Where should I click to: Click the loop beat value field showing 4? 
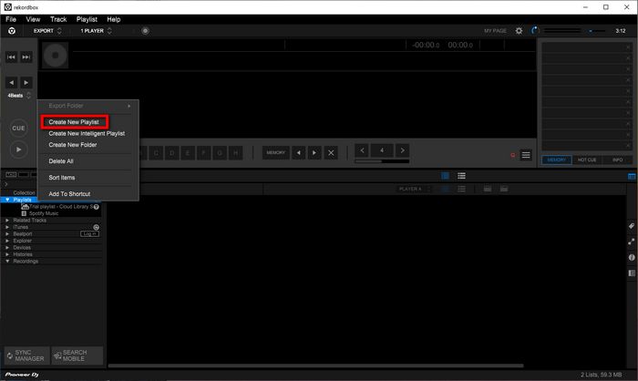click(x=382, y=150)
